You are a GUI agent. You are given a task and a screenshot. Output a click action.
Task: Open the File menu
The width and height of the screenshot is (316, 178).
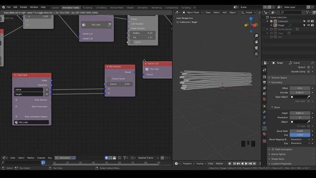9,7
